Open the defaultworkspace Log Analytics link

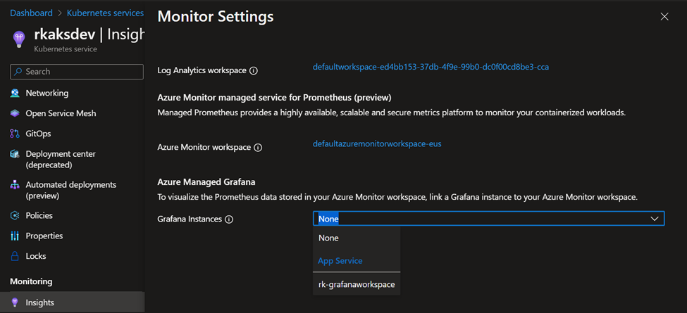pos(431,68)
